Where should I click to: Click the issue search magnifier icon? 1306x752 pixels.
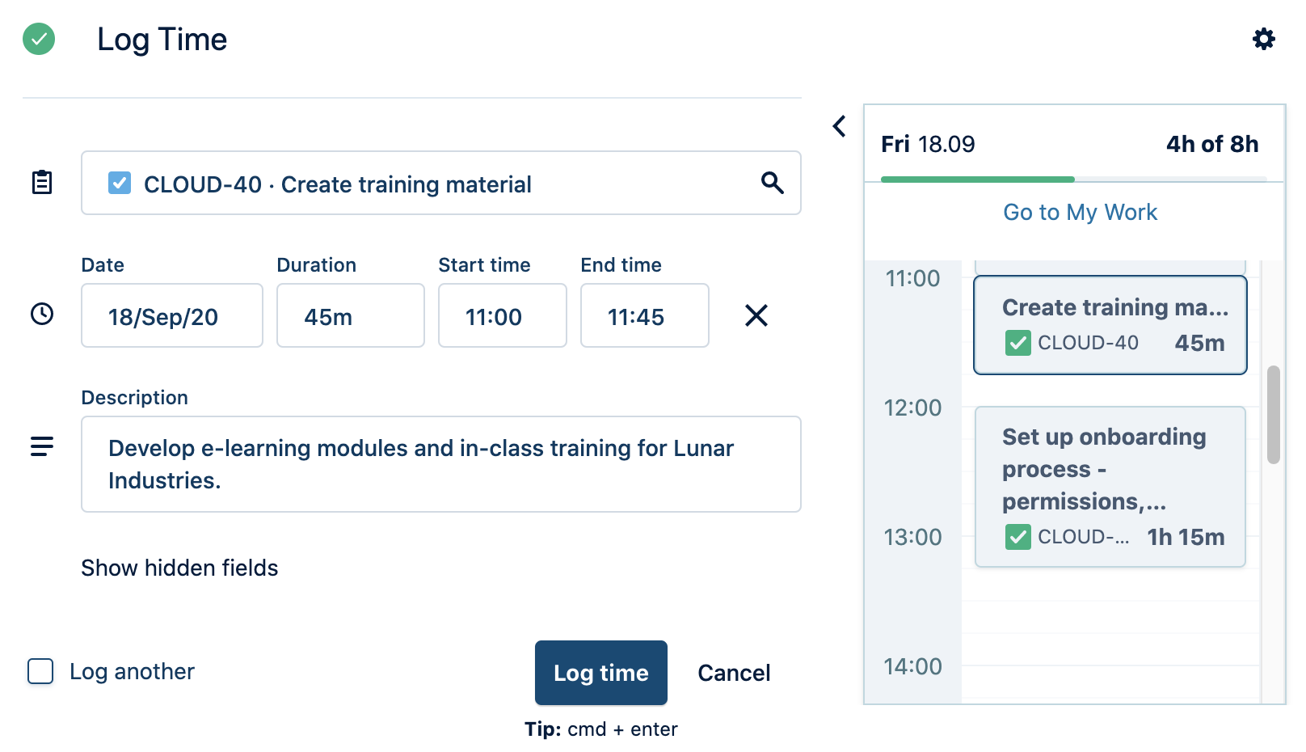coord(772,183)
